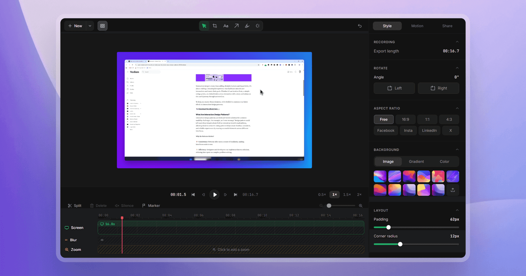Collapse the Rotate section
The height and width of the screenshot is (276, 526).
(457, 68)
